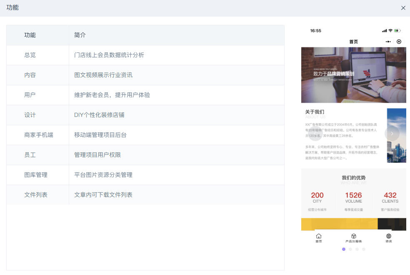
Task: Click the next-slide chevron arrow on preview
Action: [x=392, y=134]
